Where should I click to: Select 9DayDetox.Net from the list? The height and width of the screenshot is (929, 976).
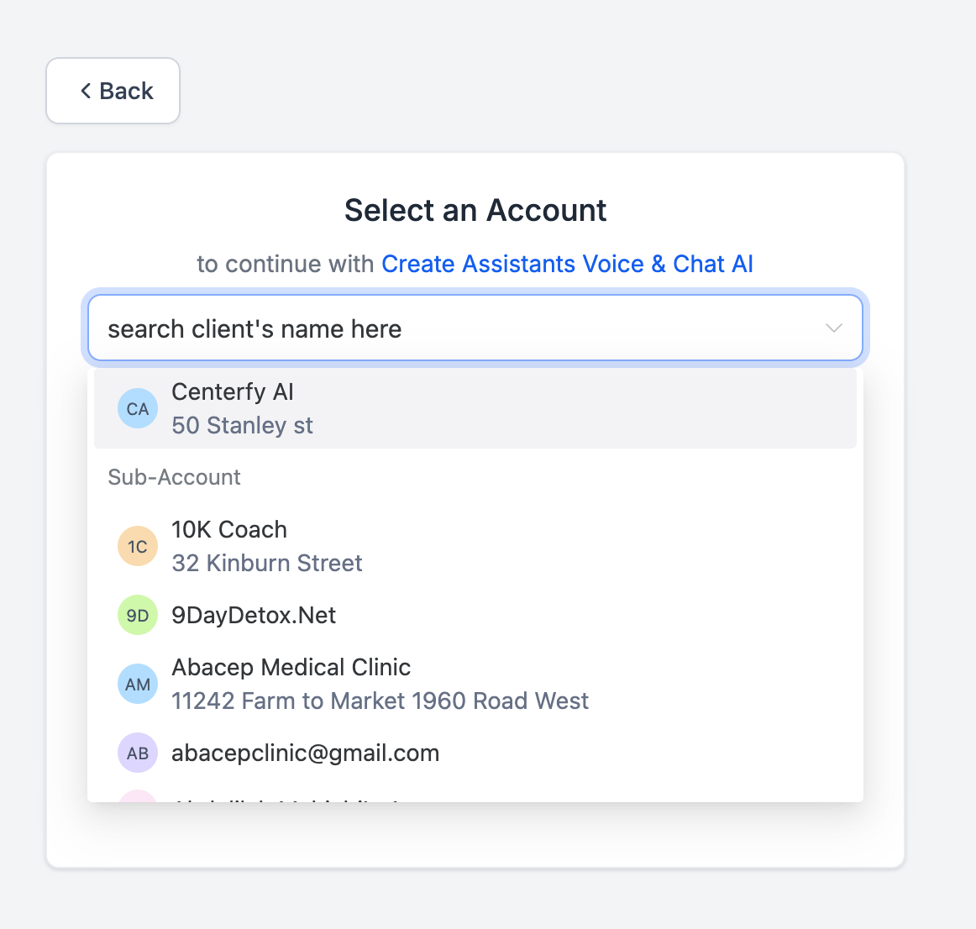(x=254, y=616)
